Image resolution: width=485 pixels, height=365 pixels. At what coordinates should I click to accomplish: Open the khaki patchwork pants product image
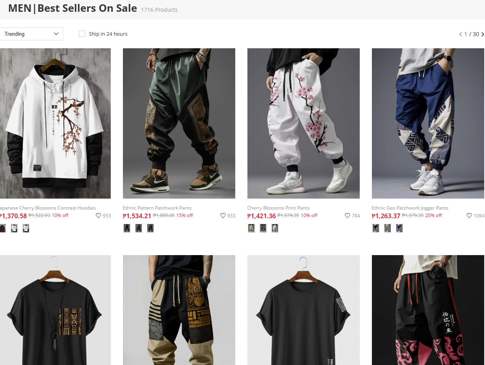tap(179, 310)
